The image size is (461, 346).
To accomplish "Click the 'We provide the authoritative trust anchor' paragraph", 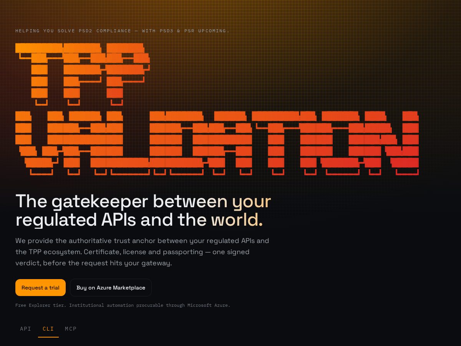I will click(x=142, y=252).
